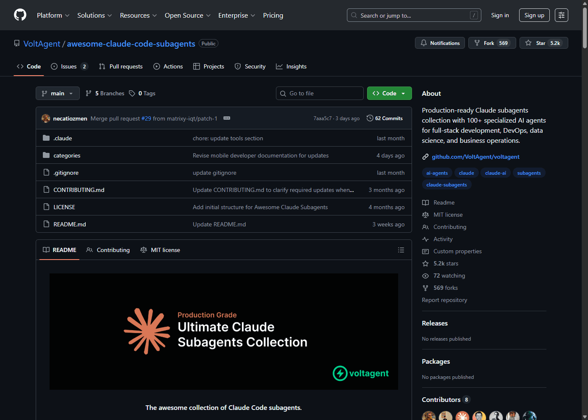The width and height of the screenshot is (588, 420).
Task: Click the tag icon beside 0 Tags
Action: [x=132, y=93]
